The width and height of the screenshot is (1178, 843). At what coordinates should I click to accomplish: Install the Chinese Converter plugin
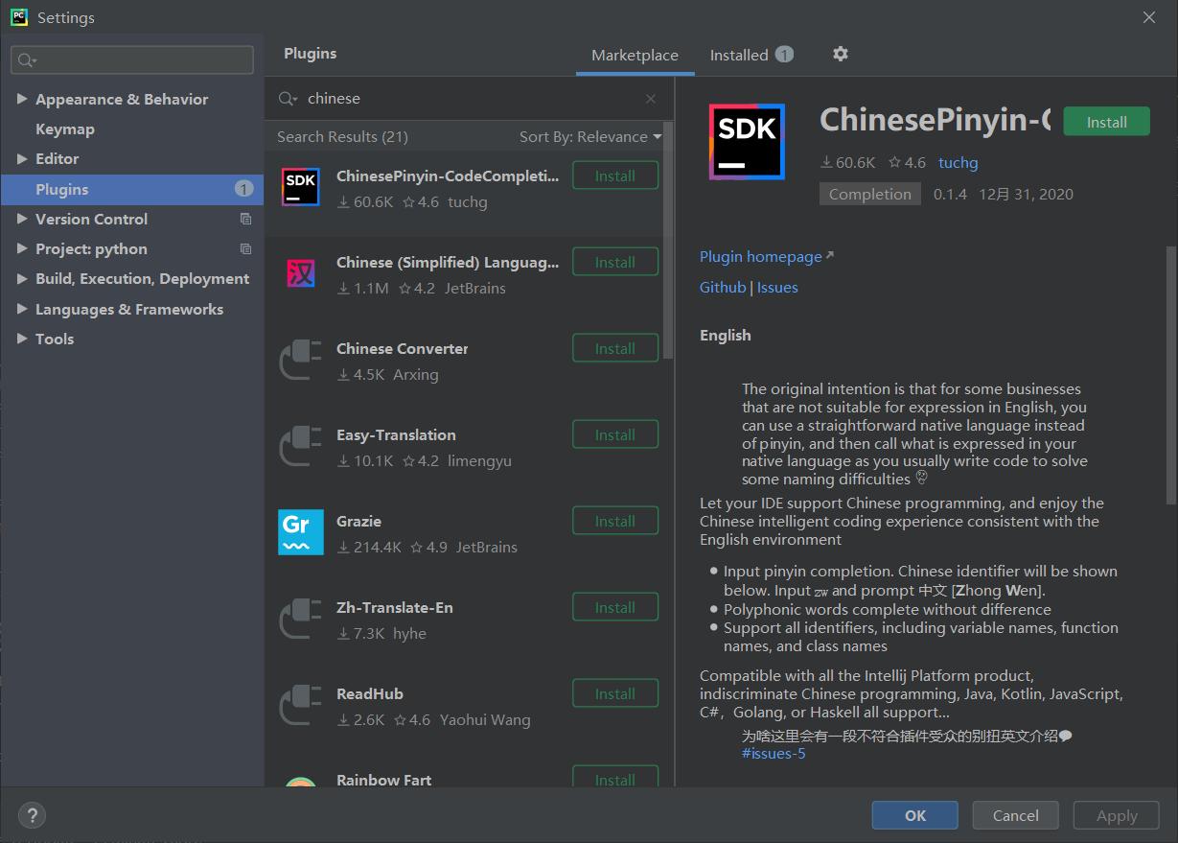pos(615,348)
